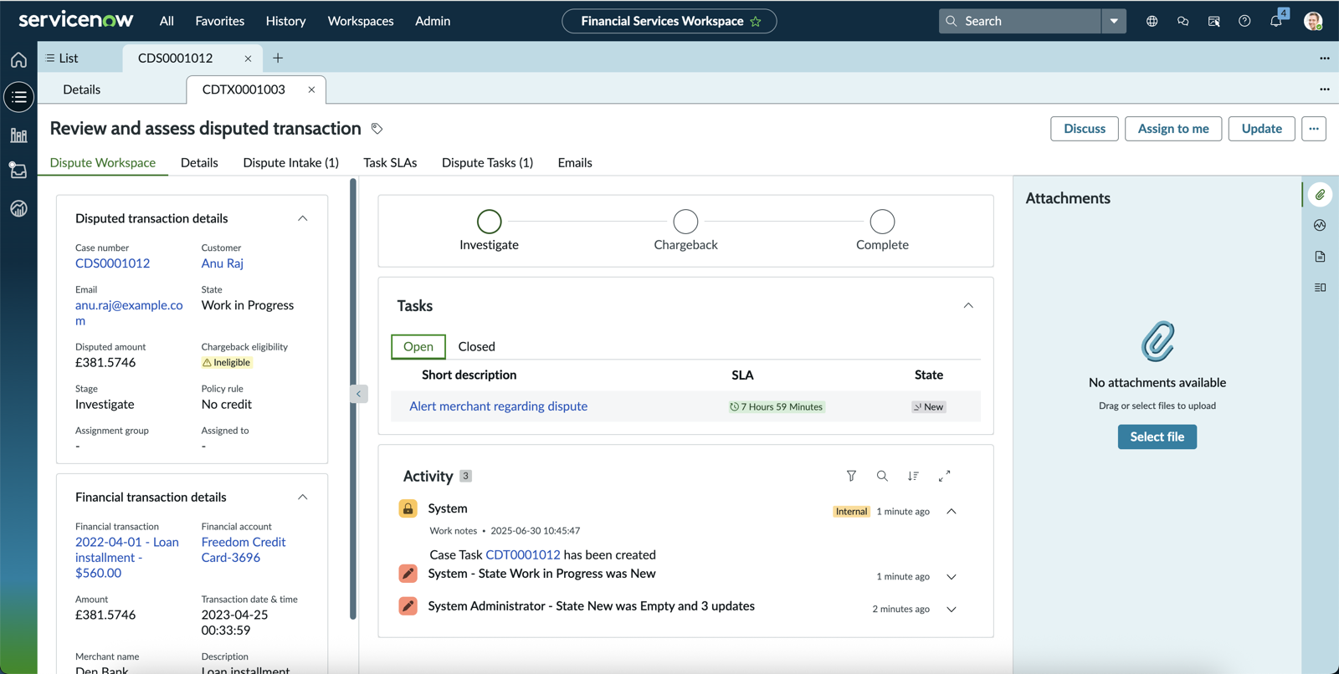Open the analytics gauge sidebar icon
This screenshot has height=674, width=1339.
click(18, 208)
